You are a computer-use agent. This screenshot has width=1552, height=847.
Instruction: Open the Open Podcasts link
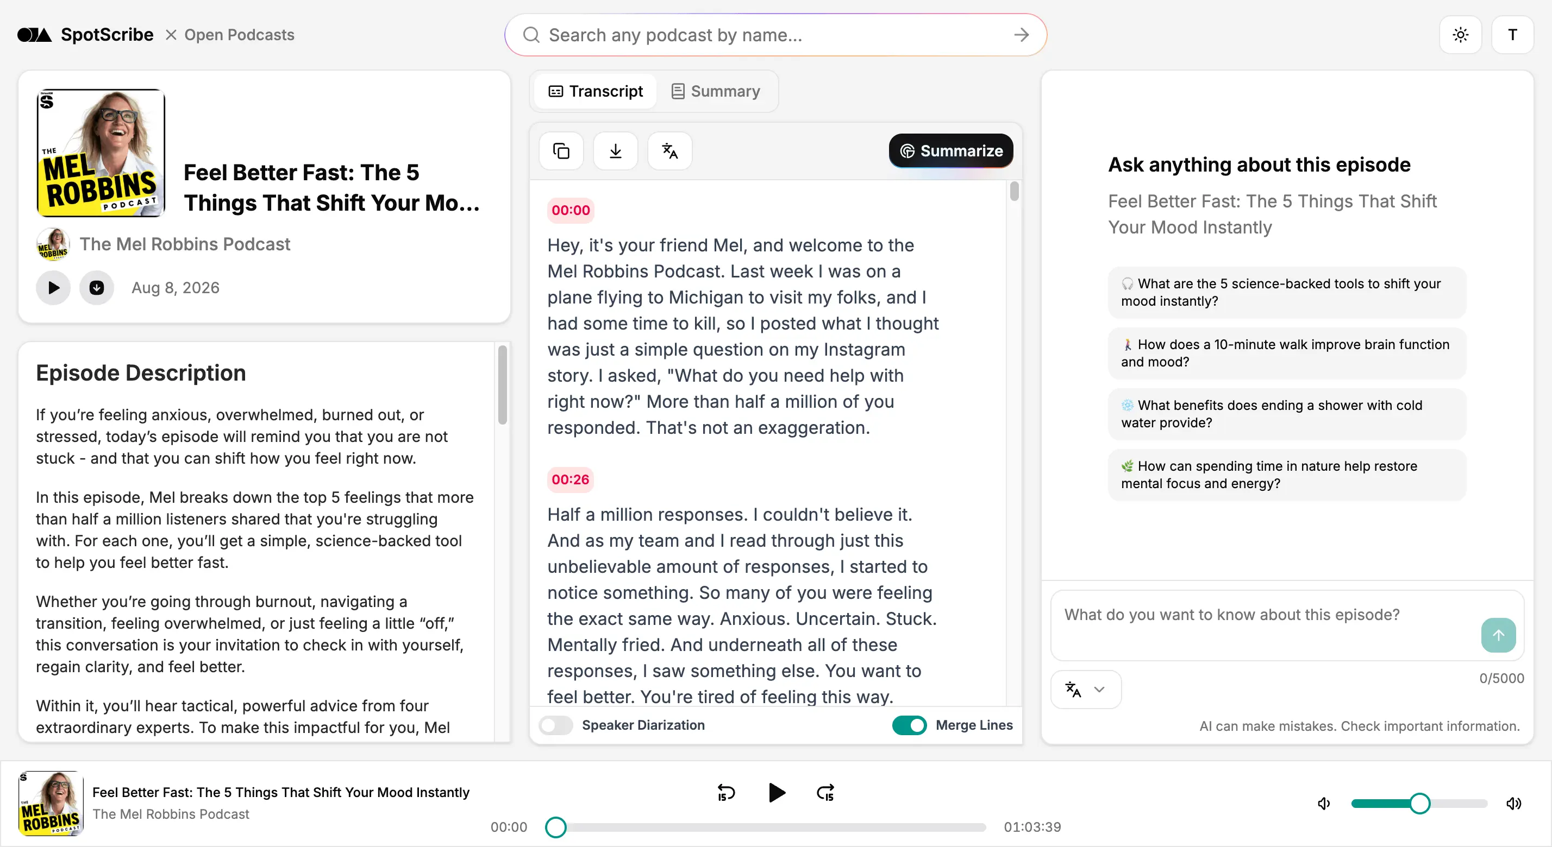[x=239, y=35]
